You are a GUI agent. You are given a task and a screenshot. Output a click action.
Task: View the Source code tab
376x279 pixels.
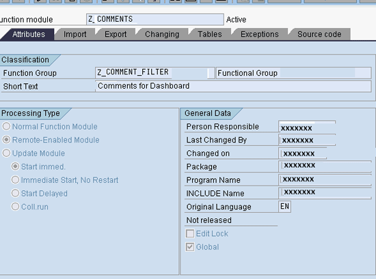tap(319, 34)
